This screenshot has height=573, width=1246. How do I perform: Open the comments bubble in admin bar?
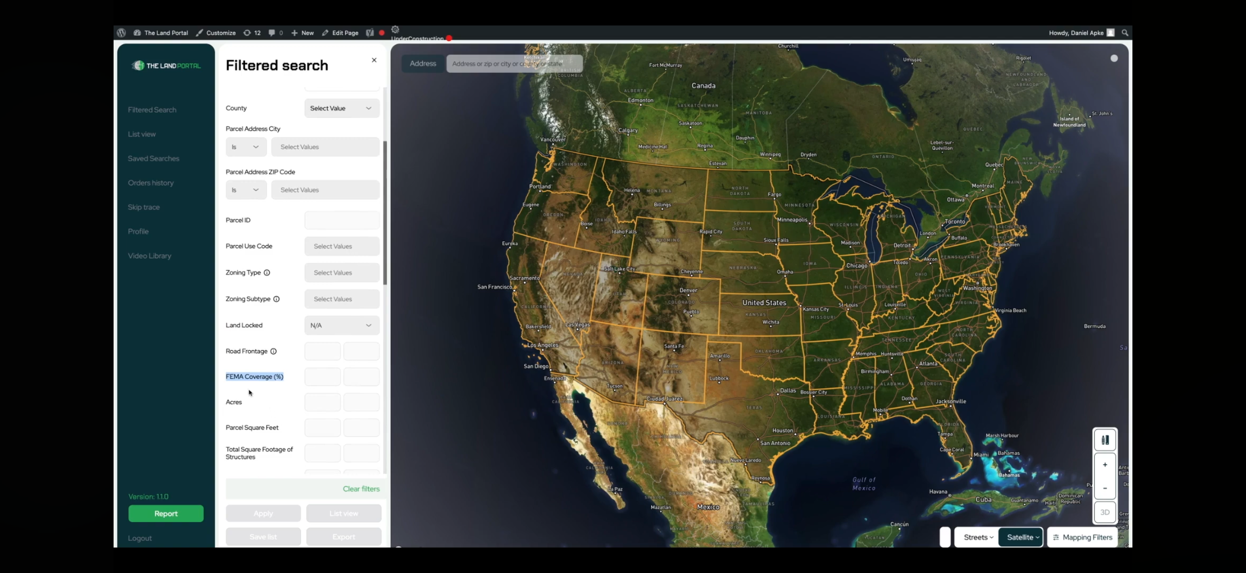pyautogui.click(x=276, y=33)
